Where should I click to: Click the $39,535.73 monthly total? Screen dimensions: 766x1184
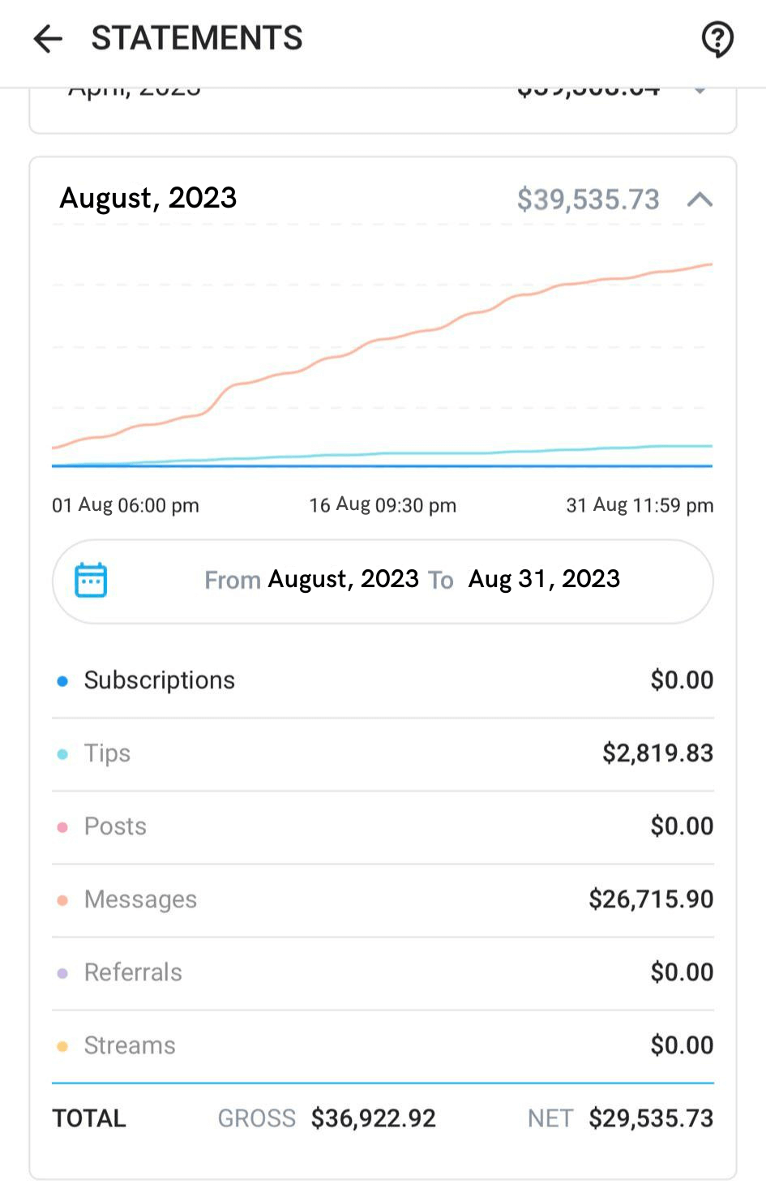pos(588,199)
